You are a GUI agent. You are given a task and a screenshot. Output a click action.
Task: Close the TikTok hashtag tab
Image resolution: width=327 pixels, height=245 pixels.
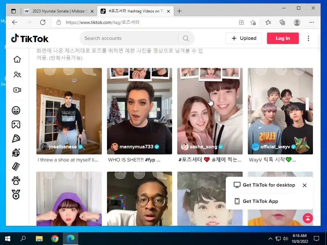point(169,11)
